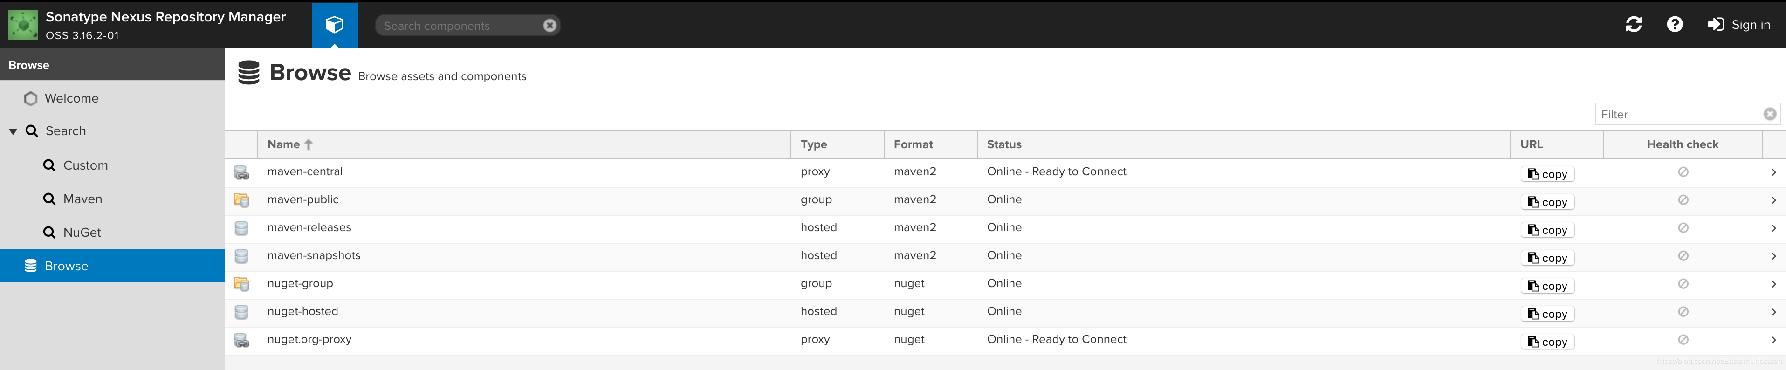This screenshot has width=1786, height=370.
Task: Open the nuget.org-proxy repository
Action: [309, 340]
